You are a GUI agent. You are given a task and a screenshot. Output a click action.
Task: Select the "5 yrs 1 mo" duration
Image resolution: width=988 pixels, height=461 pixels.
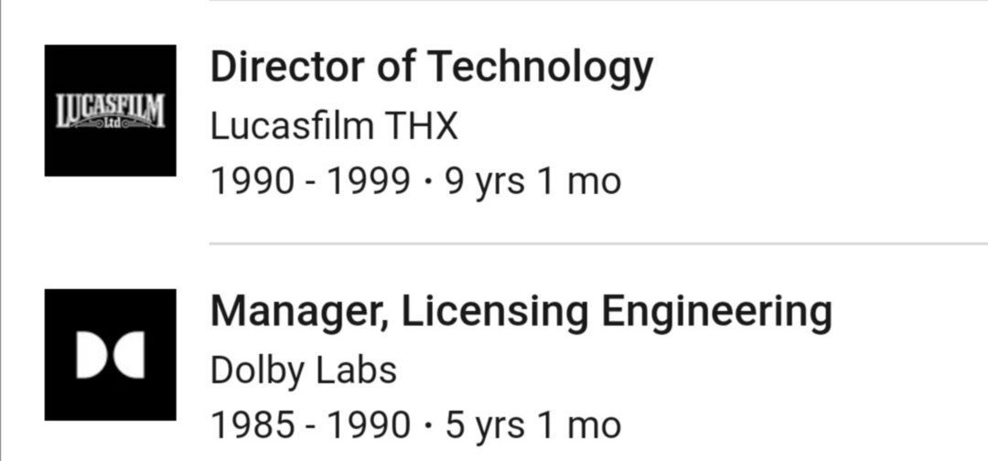(x=532, y=424)
